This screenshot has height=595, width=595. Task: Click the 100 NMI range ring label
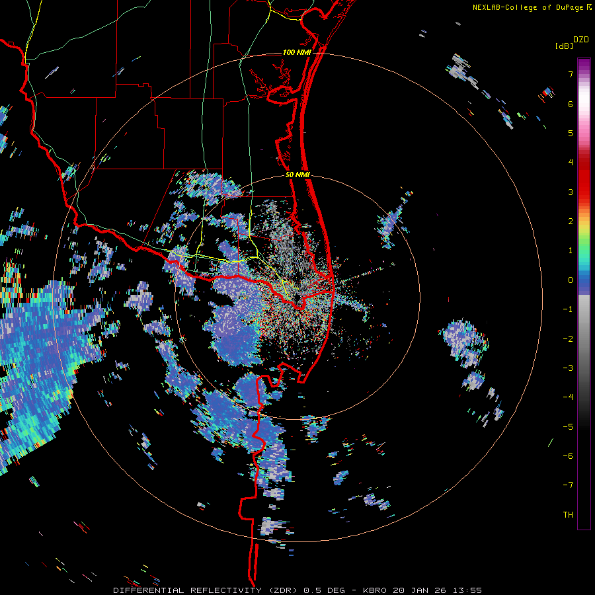pyautogui.click(x=297, y=52)
